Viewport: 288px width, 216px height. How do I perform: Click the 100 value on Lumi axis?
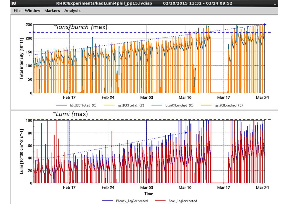(x=29, y=121)
